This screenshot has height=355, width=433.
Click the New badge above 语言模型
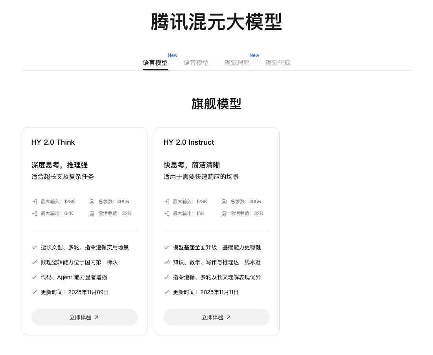[x=173, y=55]
